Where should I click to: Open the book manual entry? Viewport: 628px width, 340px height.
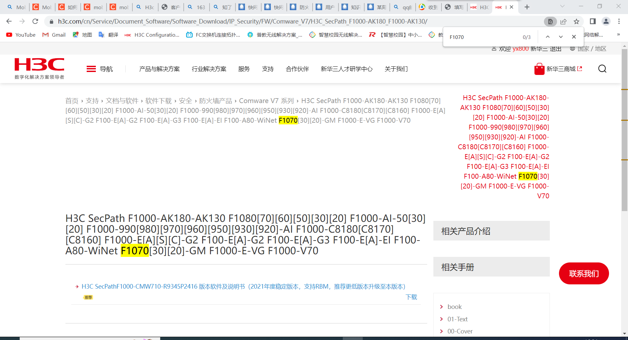[x=455, y=307]
